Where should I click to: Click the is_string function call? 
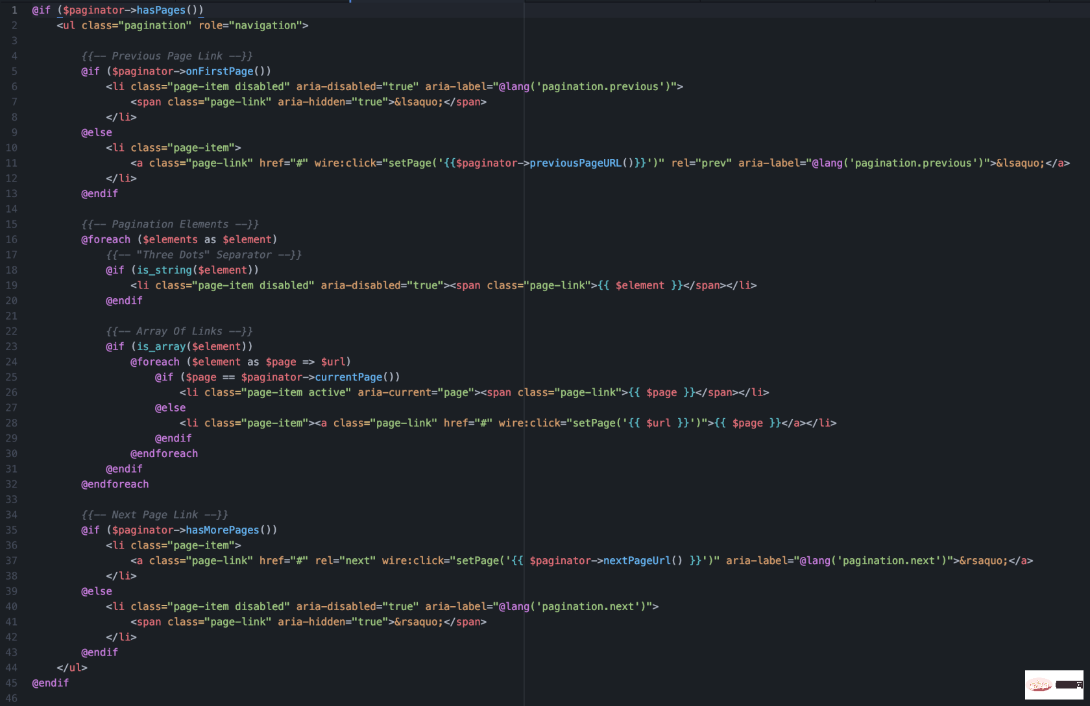(164, 270)
